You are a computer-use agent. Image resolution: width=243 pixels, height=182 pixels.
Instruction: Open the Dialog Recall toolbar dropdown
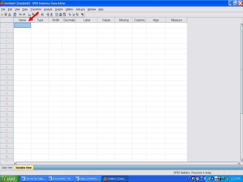(15, 15)
